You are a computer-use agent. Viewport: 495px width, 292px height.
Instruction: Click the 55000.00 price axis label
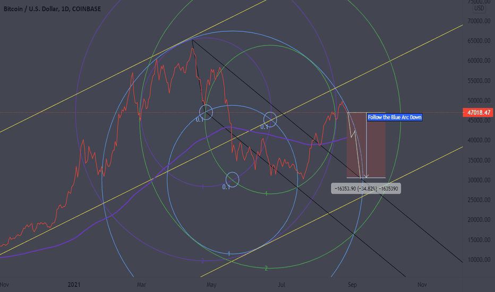[x=479, y=81]
